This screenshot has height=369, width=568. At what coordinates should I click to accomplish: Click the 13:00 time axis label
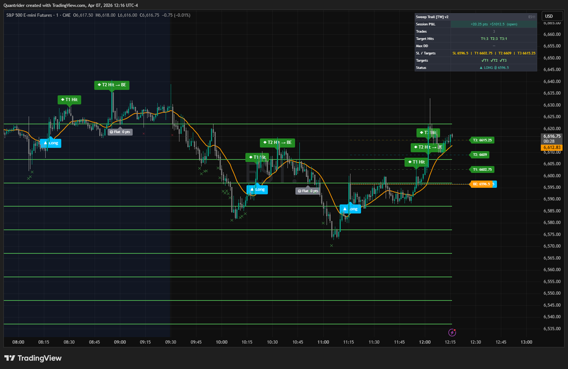click(526, 342)
